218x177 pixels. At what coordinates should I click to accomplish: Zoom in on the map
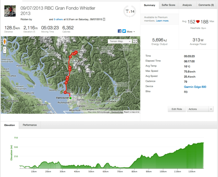click(4, 48)
